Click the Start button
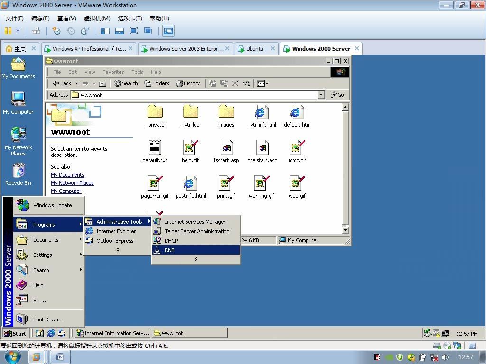The height and width of the screenshot is (364, 486). (x=15, y=333)
